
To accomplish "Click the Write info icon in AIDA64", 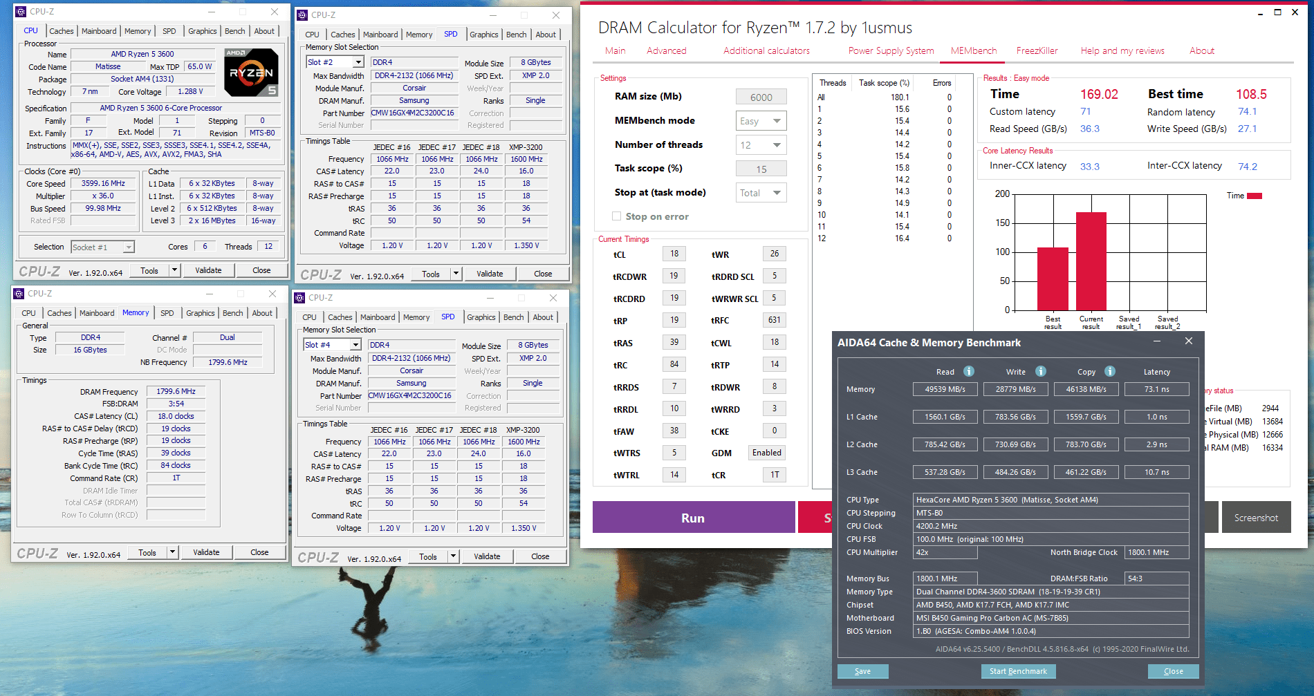I will (x=1041, y=371).
